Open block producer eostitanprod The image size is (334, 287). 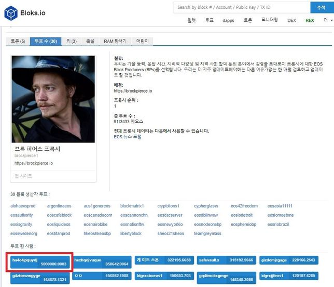point(59,233)
